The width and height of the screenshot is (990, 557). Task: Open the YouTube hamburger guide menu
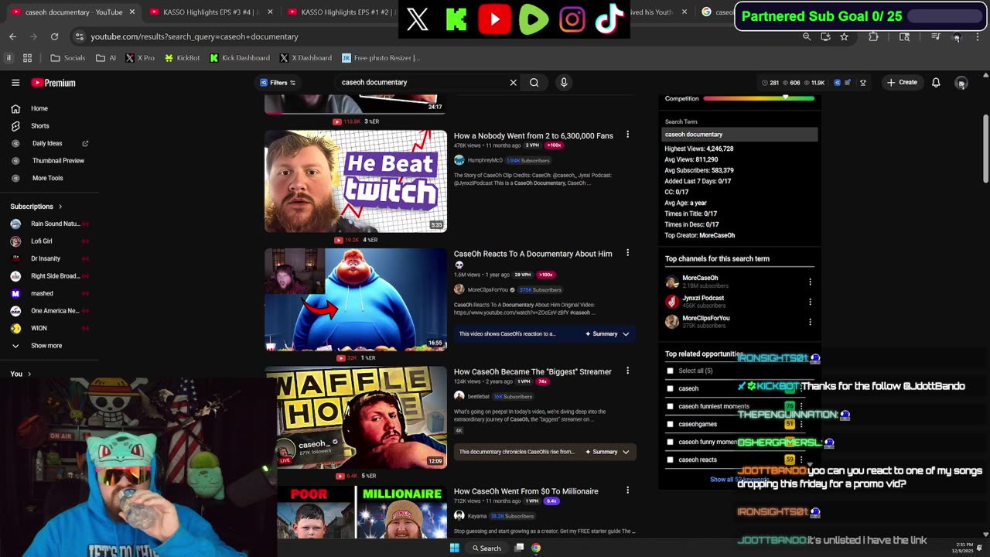point(15,83)
